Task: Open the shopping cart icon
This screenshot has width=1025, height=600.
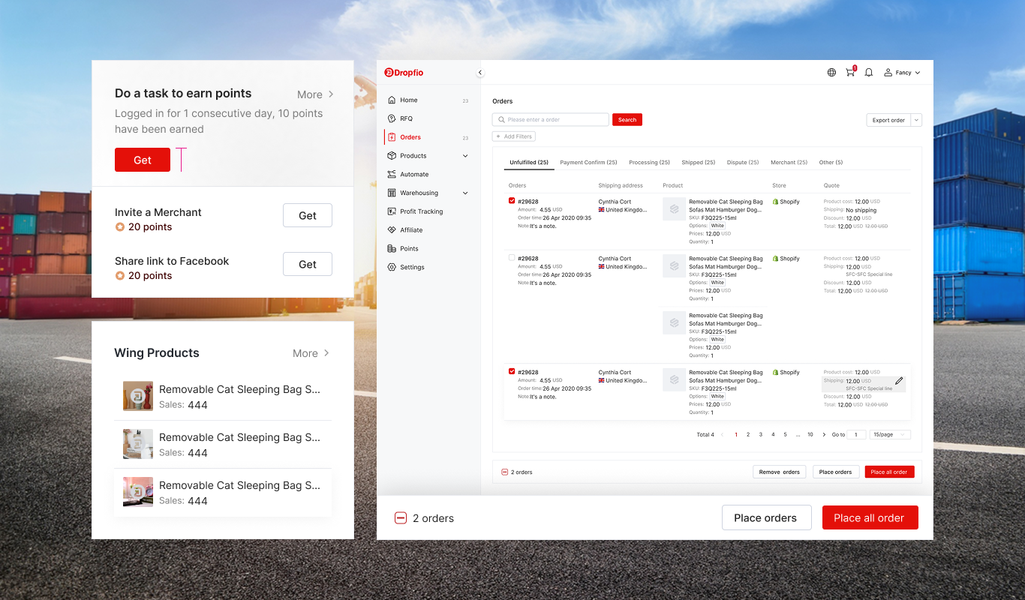Action: coord(850,73)
